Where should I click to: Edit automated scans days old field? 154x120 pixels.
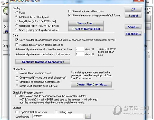point(80,54)
